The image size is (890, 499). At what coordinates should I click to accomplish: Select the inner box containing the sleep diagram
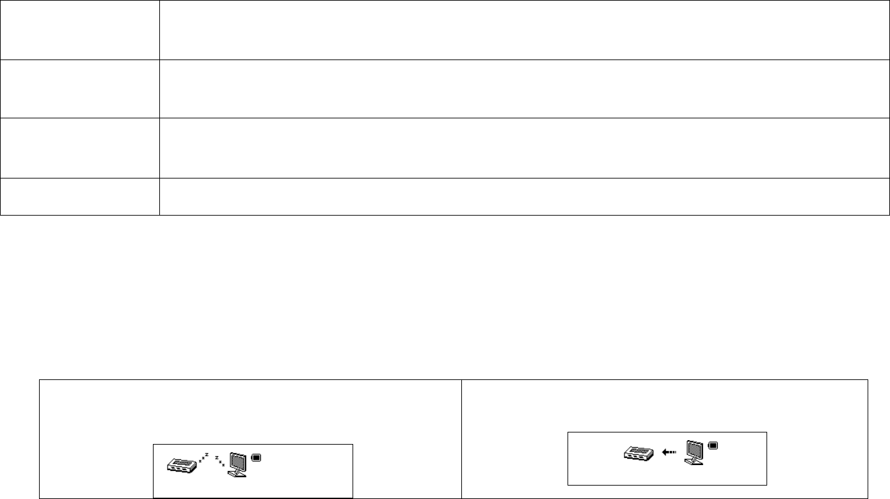(x=253, y=471)
